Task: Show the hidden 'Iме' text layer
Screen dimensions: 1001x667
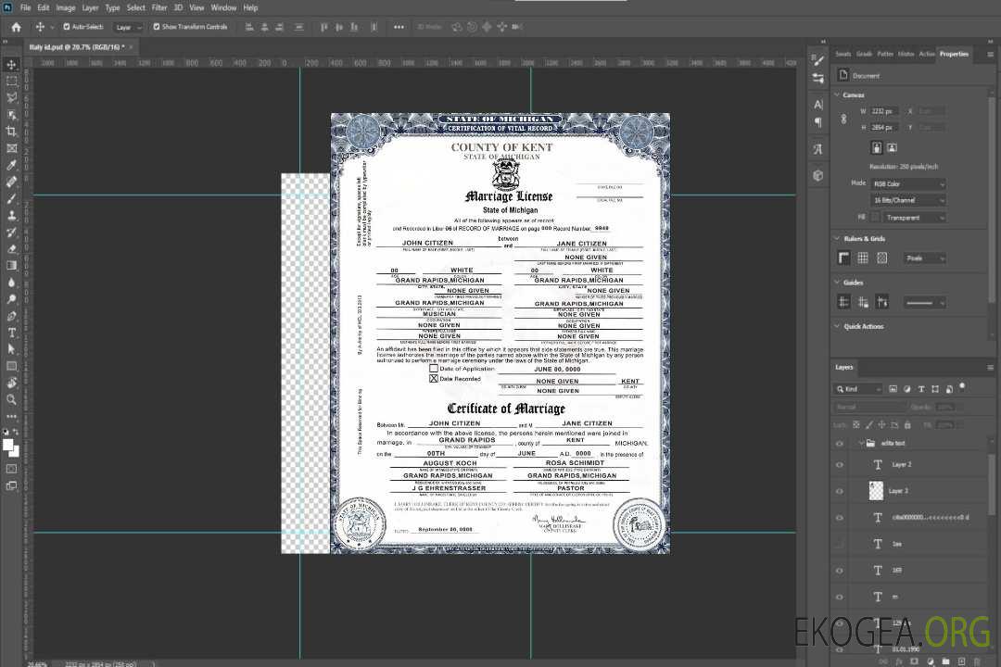Action: 840,544
